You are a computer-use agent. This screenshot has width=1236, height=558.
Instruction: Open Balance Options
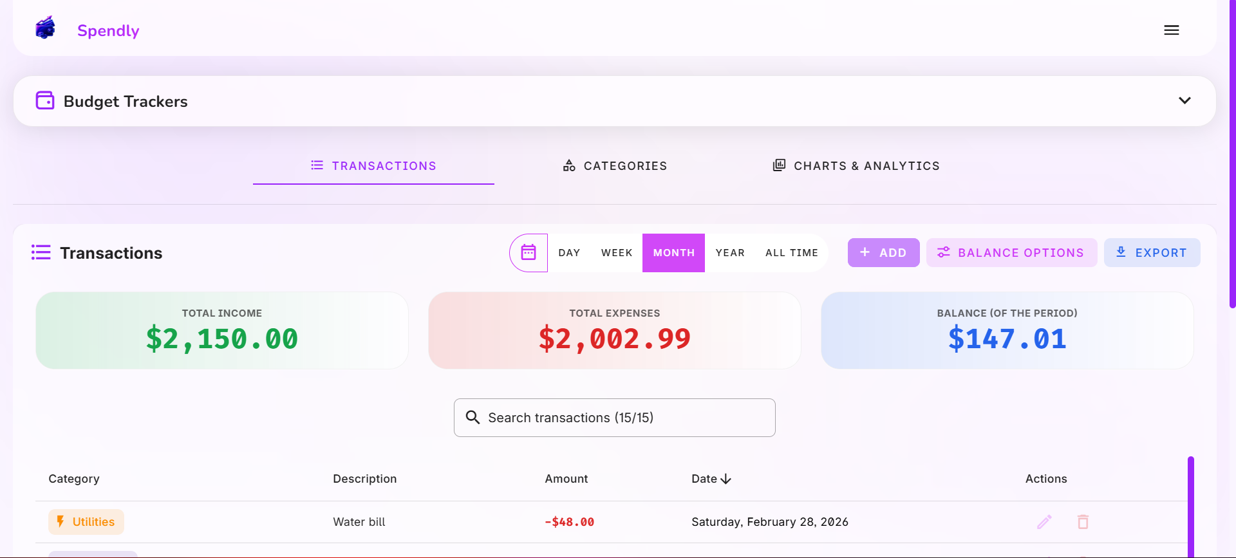(1011, 253)
